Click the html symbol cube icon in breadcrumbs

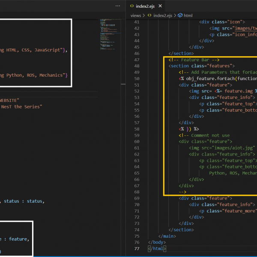coord(180,15)
